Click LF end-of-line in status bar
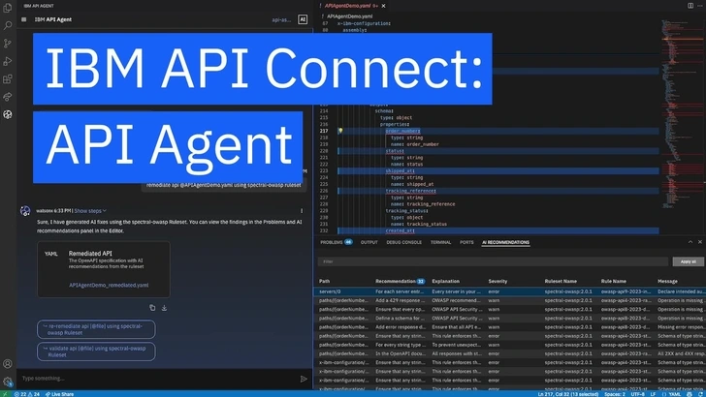The height and width of the screenshot is (397, 706). coord(653,394)
